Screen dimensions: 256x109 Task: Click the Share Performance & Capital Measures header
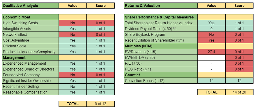pyautogui.click(x=161, y=17)
